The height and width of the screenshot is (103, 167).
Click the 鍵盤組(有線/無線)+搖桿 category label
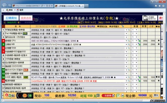(15, 88)
